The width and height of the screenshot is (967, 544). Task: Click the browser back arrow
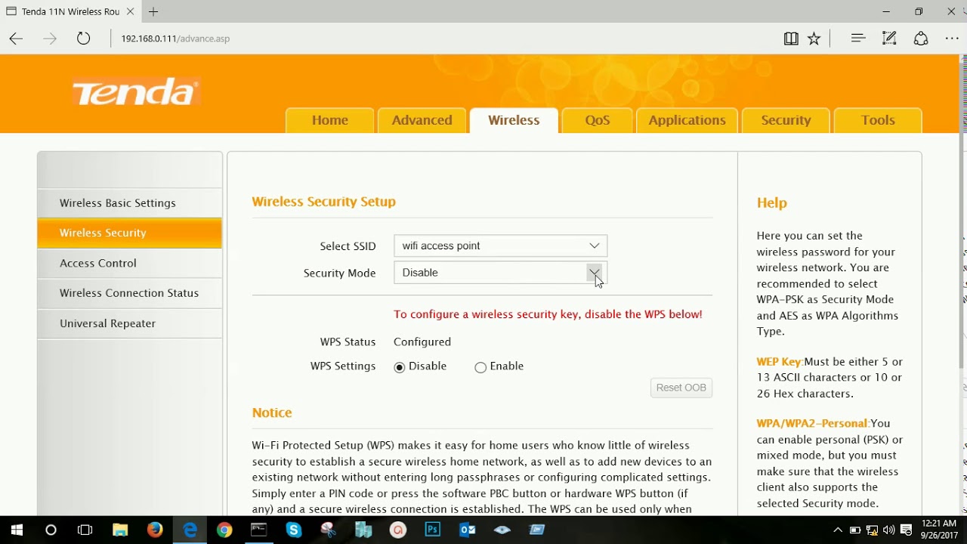click(x=16, y=39)
